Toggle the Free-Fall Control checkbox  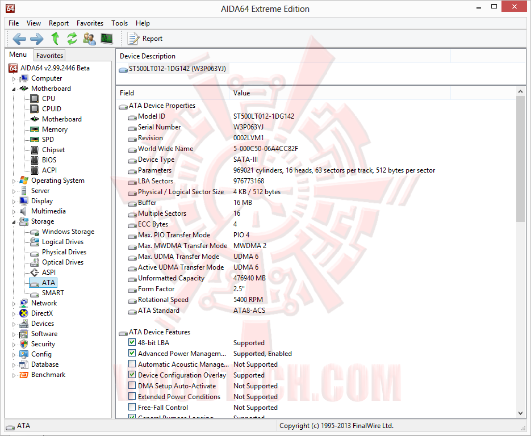(132, 407)
